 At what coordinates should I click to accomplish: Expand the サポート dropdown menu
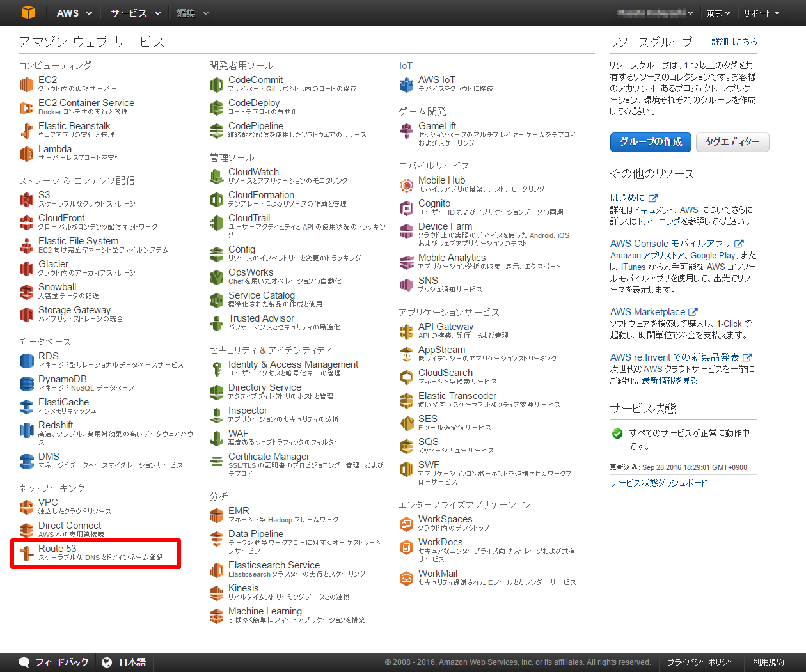761,13
